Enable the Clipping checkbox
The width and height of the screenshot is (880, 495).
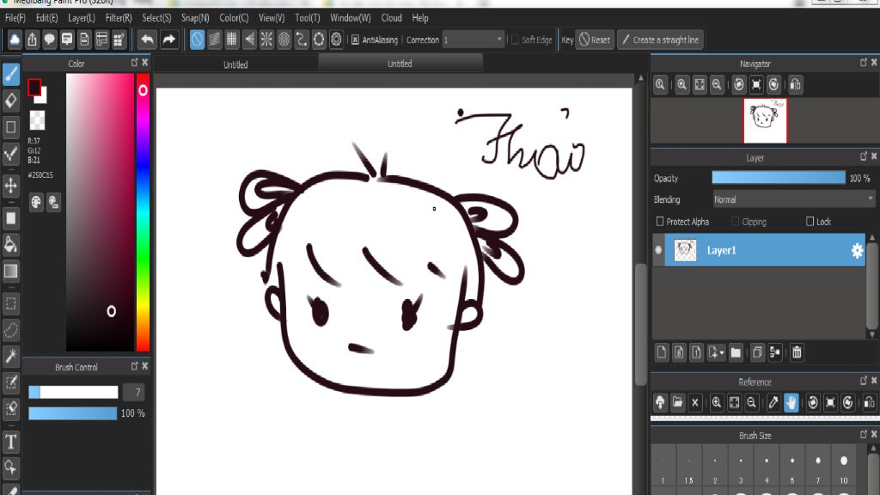736,222
